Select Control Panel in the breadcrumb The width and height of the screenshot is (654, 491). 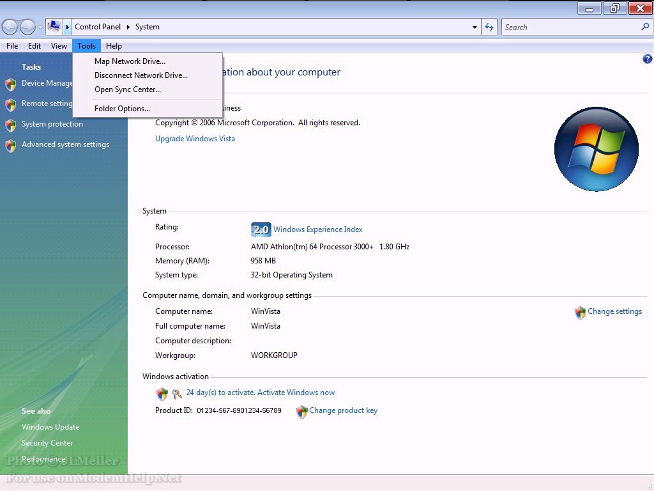tap(98, 27)
